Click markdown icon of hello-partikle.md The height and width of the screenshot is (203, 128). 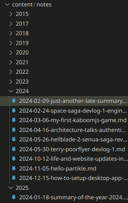(x=14, y=168)
